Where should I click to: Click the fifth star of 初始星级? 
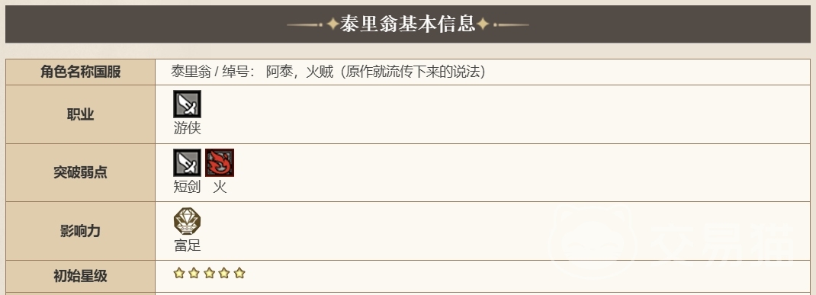(x=239, y=273)
